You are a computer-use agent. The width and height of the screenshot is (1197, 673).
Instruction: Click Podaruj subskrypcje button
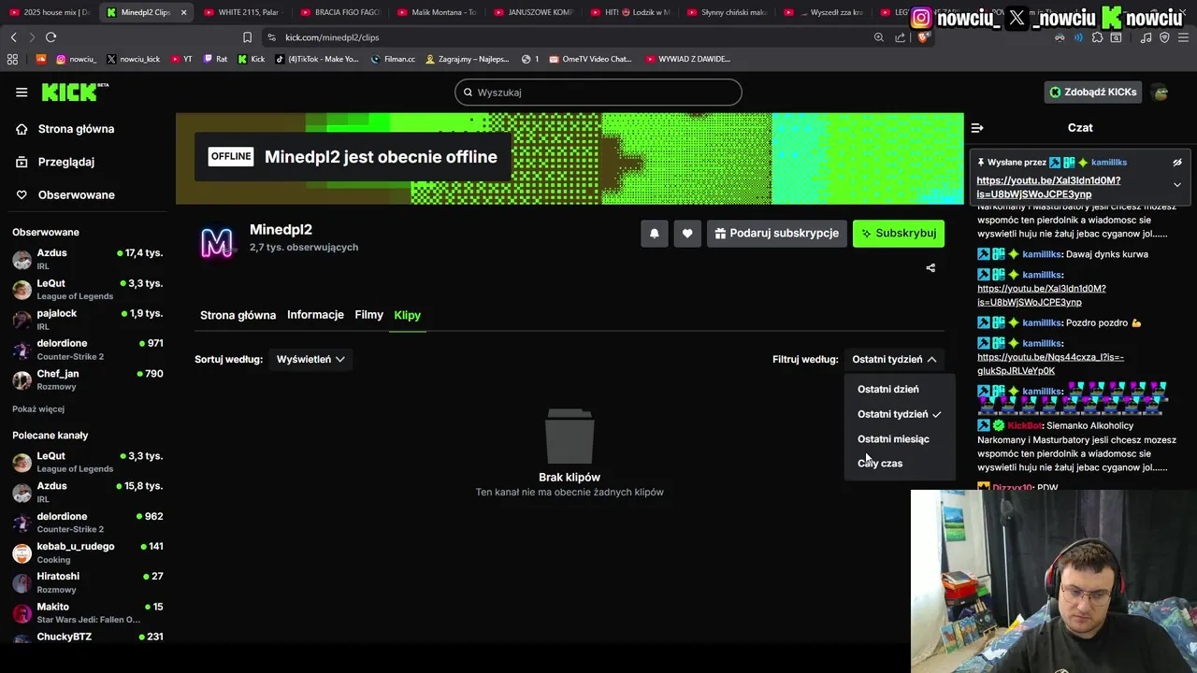tap(776, 234)
